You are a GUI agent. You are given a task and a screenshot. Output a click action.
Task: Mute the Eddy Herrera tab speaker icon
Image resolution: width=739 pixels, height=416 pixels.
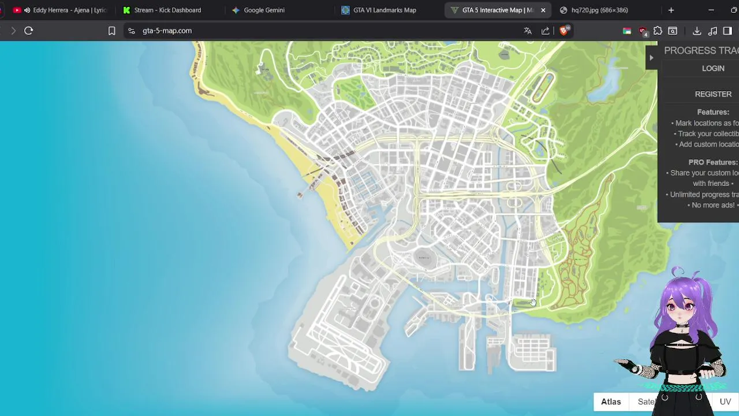pos(27,10)
